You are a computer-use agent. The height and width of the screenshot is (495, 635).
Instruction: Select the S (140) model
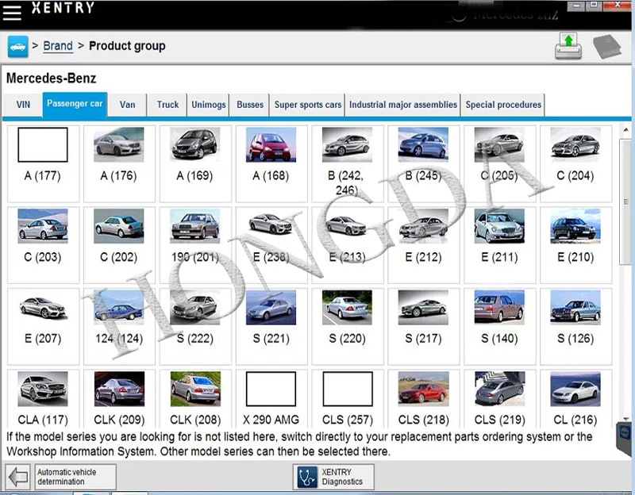coord(500,326)
